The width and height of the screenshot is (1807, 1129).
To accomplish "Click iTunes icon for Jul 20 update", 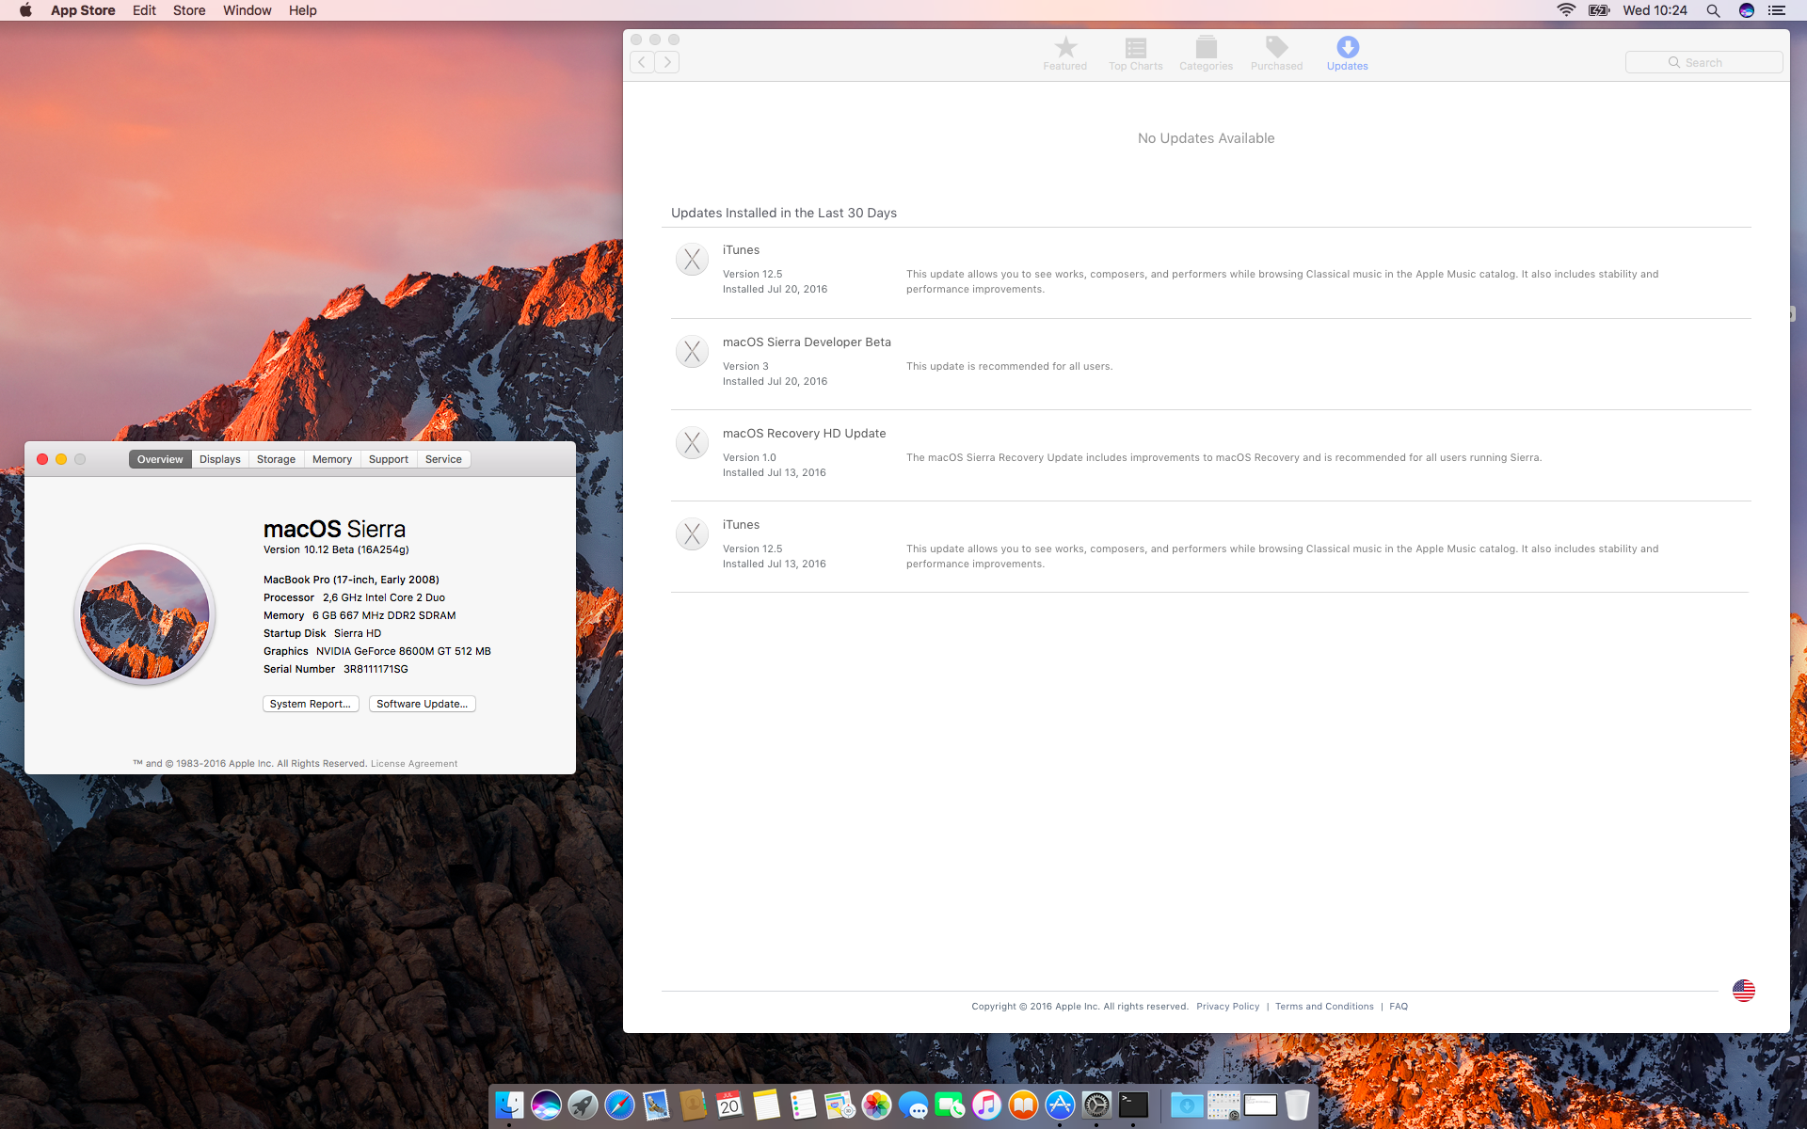I will click(x=692, y=260).
